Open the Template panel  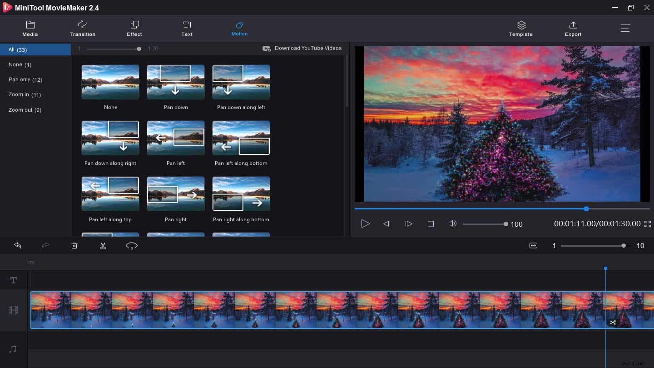tap(520, 29)
